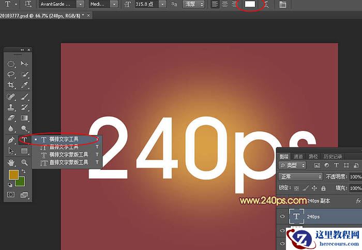
Task: Collapse the toolbox with double-arrow icon
Action: point(22,50)
